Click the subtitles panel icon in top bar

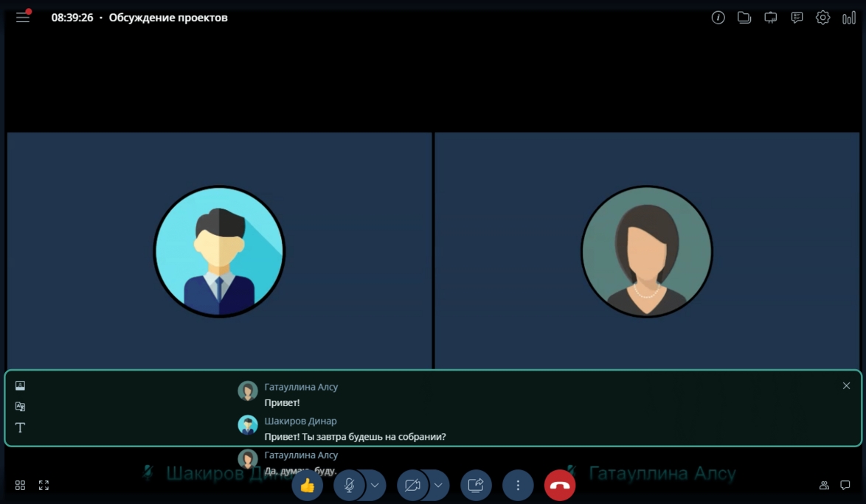click(797, 18)
